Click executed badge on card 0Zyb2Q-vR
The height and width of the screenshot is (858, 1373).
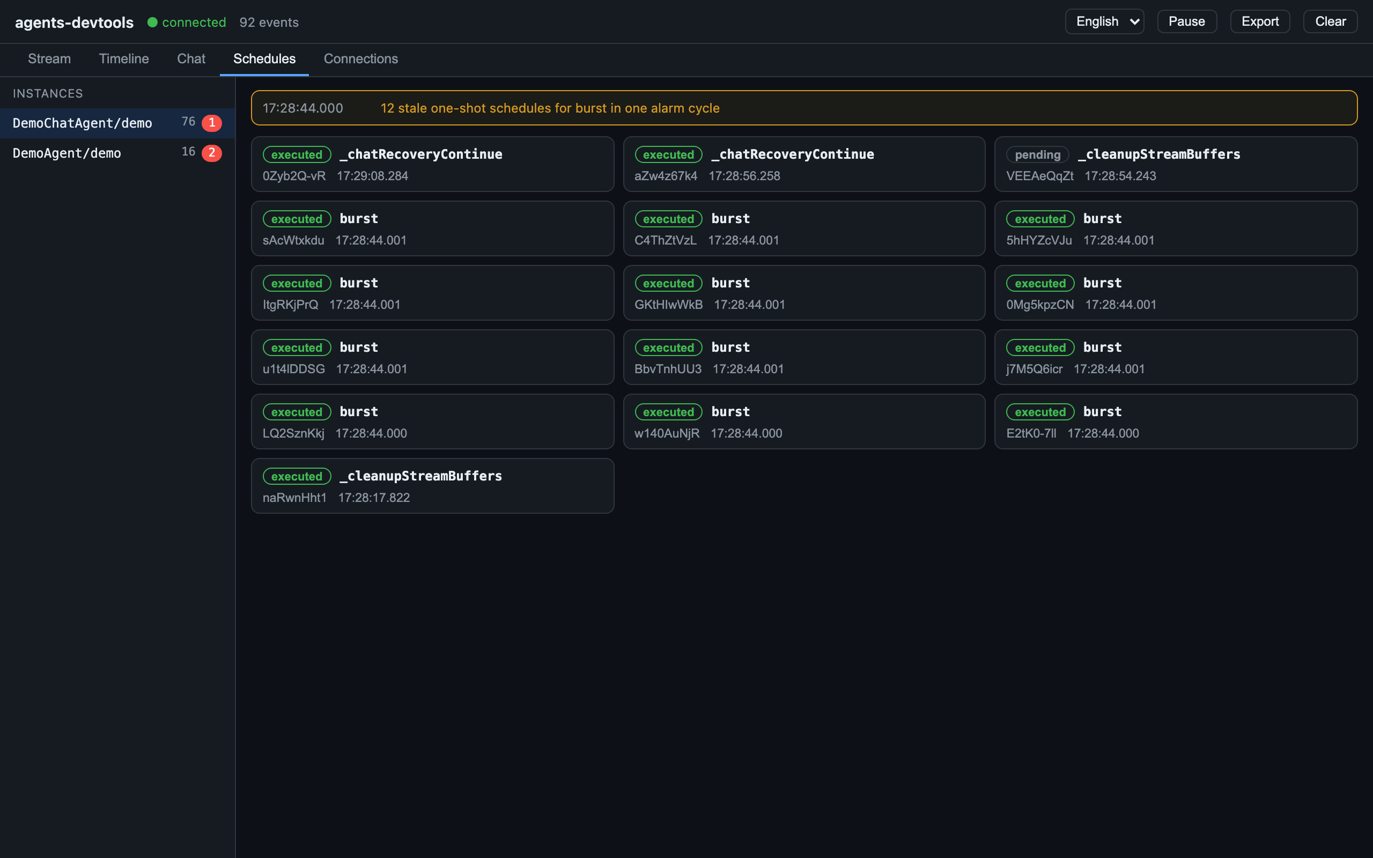point(297,154)
